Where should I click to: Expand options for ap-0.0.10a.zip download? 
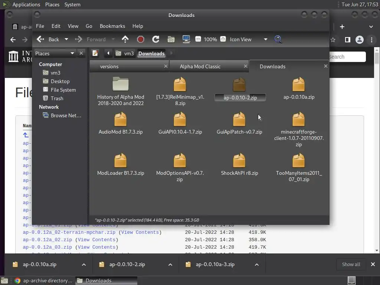pos(84,264)
